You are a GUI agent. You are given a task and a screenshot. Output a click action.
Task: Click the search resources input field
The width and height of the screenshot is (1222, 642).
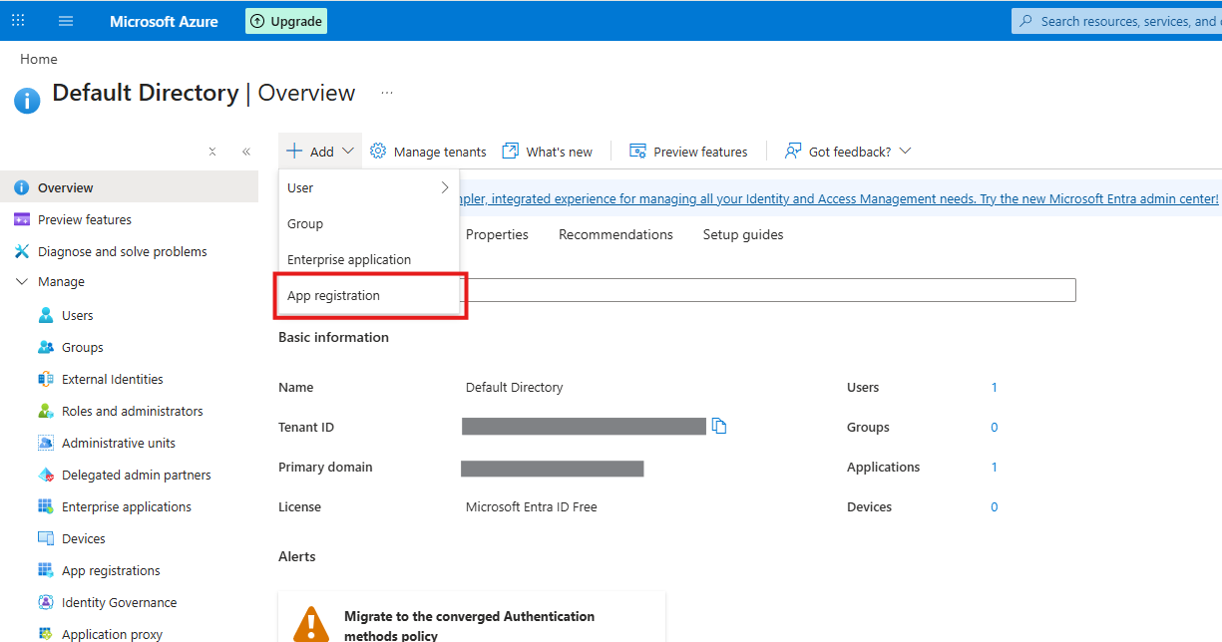(x=1116, y=21)
